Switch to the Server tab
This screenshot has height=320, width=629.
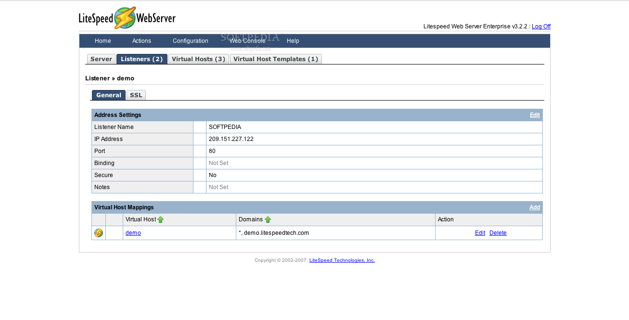coord(101,59)
